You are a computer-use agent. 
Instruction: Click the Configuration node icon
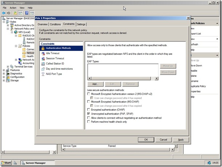point(8,77)
